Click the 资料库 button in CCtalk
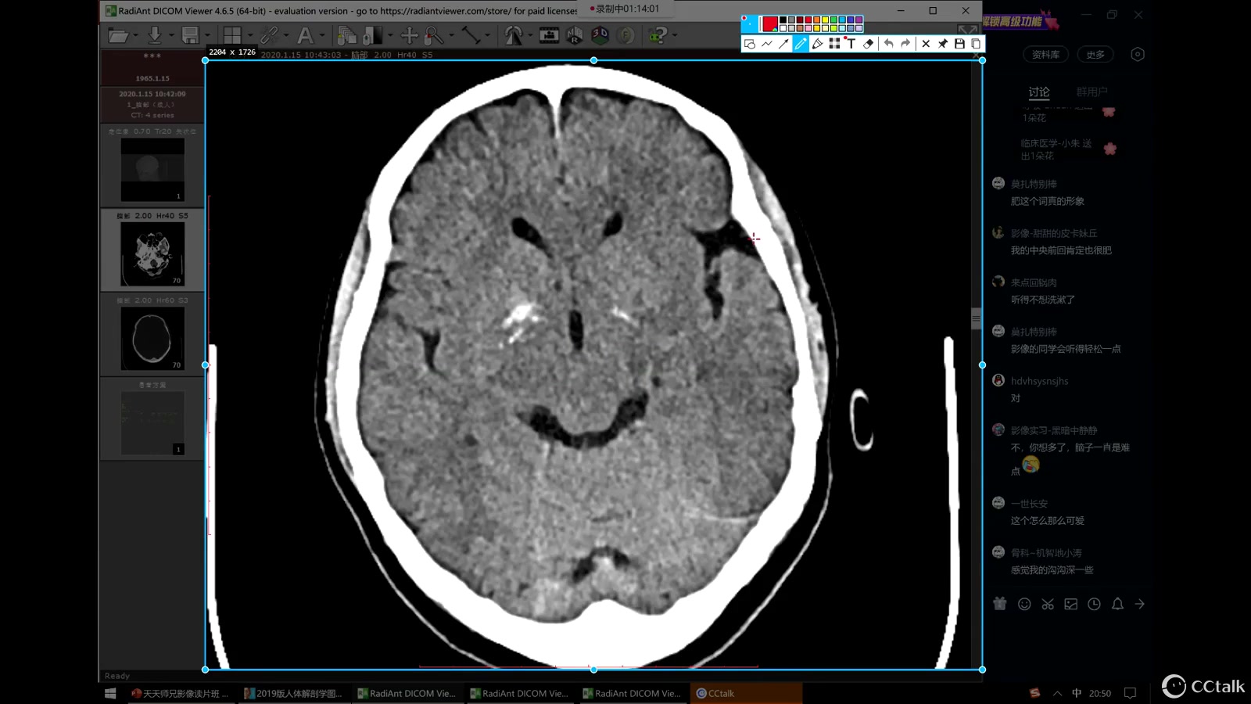The width and height of the screenshot is (1251, 704). [x=1045, y=54]
